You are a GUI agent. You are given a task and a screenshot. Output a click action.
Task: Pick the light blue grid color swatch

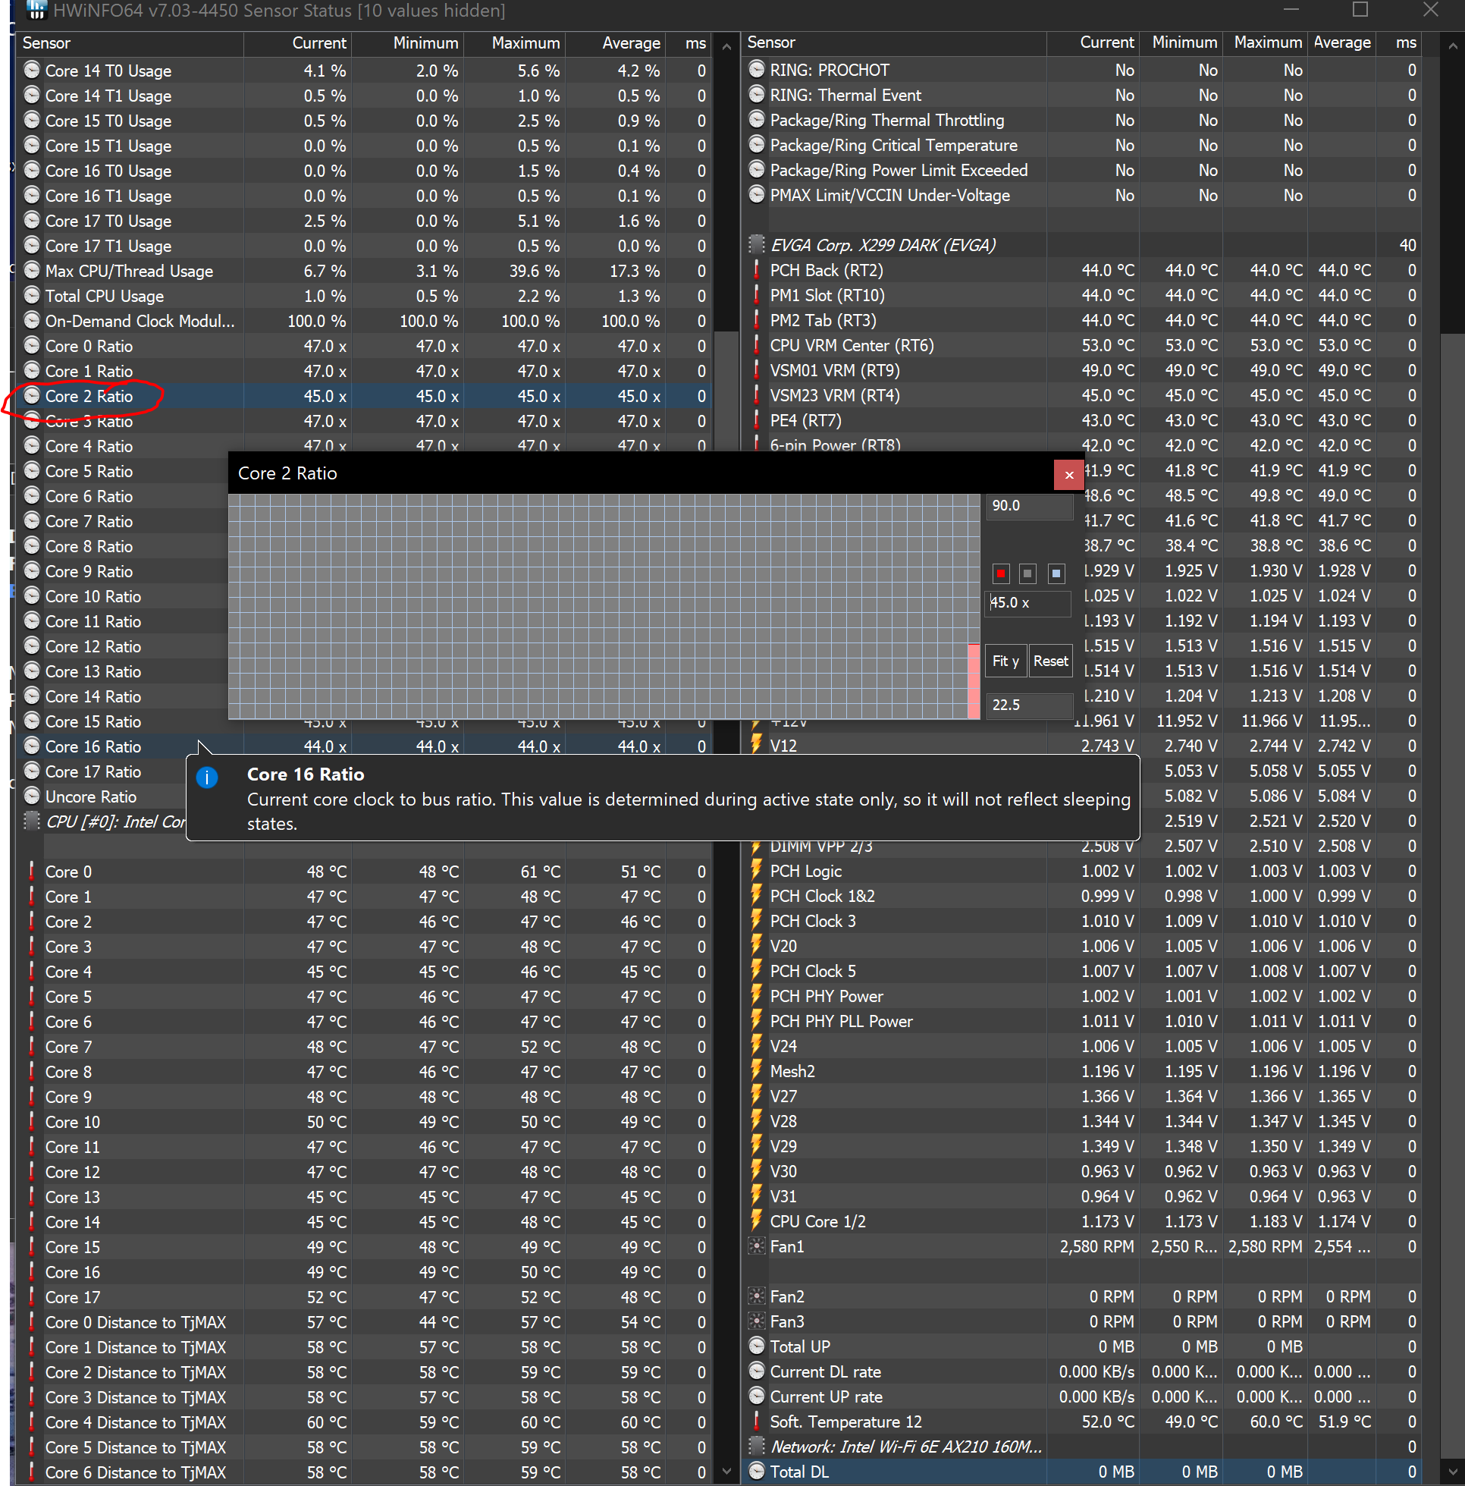click(x=1056, y=573)
